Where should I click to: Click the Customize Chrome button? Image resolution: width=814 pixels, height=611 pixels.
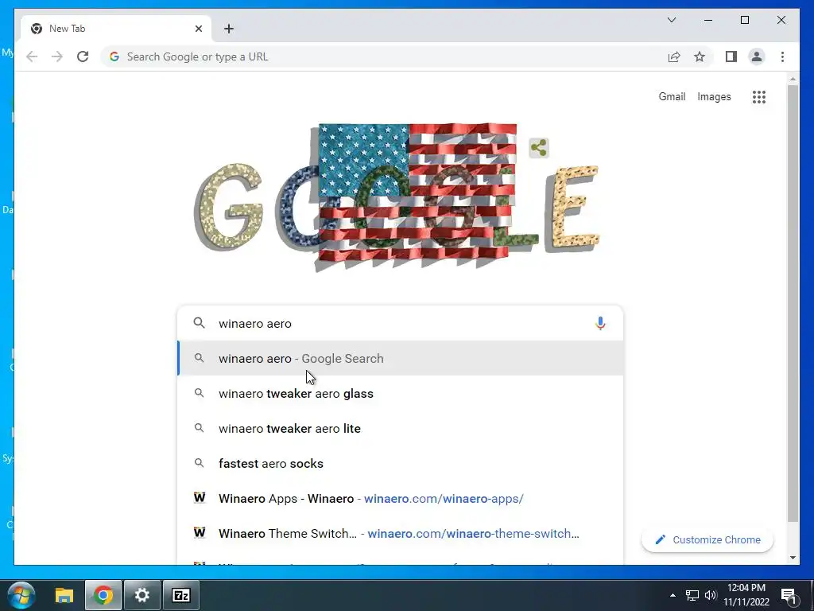tap(707, 540)
